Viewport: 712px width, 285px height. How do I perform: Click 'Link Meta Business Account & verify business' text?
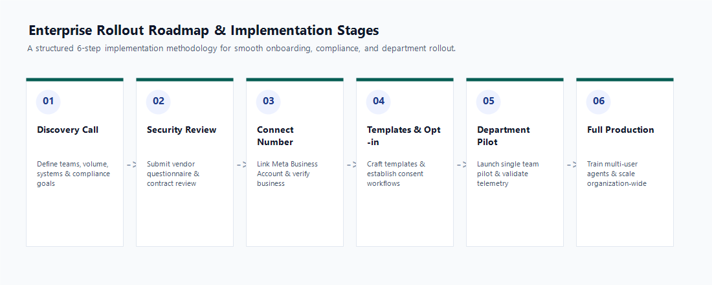(x=287, y=174)
